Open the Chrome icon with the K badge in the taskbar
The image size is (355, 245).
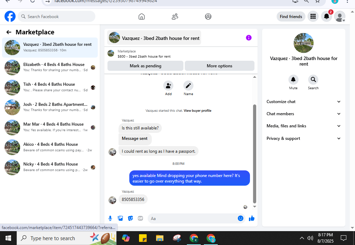tap(193, 238)
